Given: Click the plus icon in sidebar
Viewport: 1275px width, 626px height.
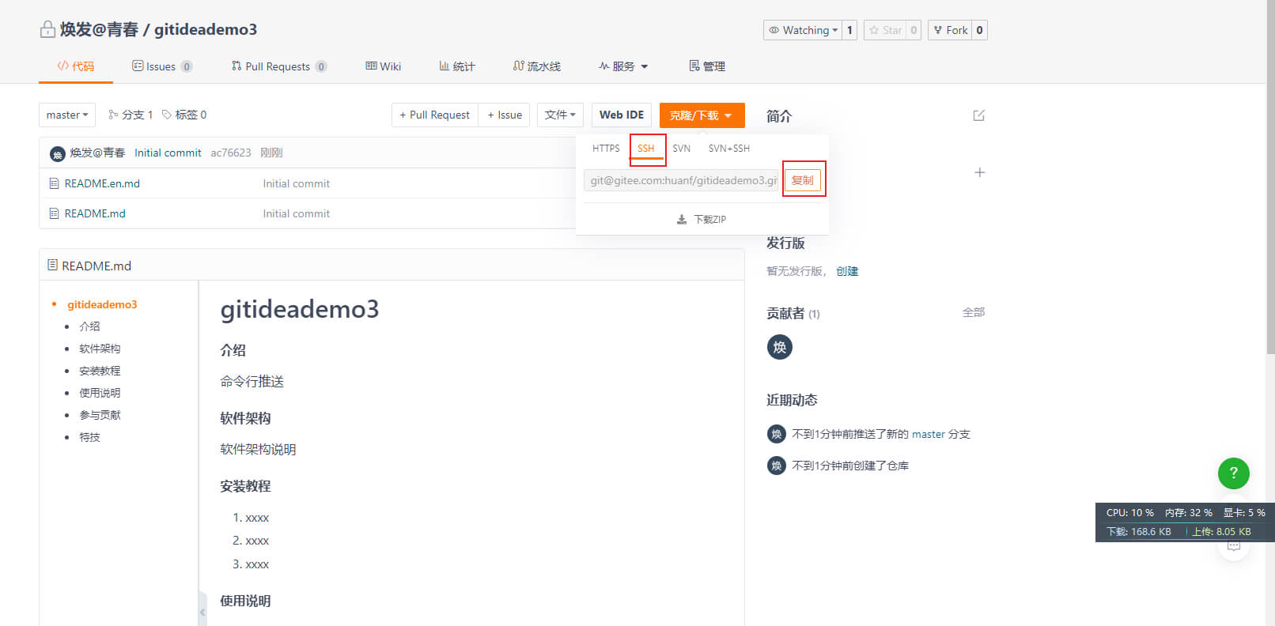Looking at the screenshot, I should pos(979,172).
